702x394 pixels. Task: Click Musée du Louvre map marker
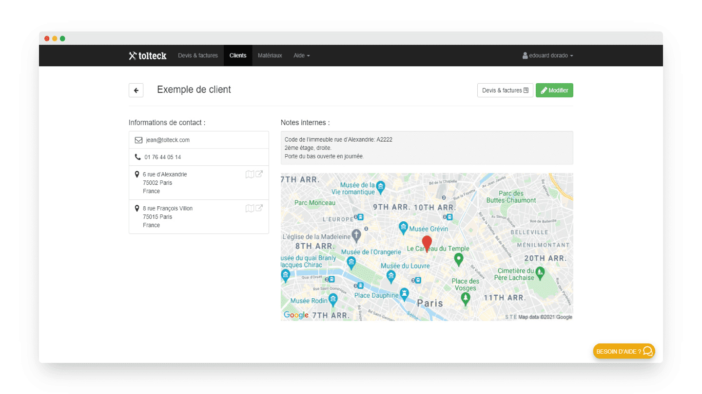click(x=391, y=277)
